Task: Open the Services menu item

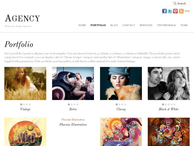Action: tap(146, 25)
